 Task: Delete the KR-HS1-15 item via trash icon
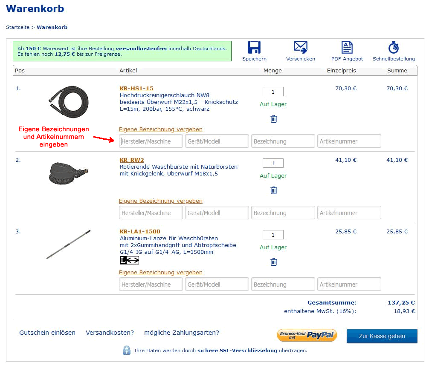pyautogui.click(x=273, y=119)
